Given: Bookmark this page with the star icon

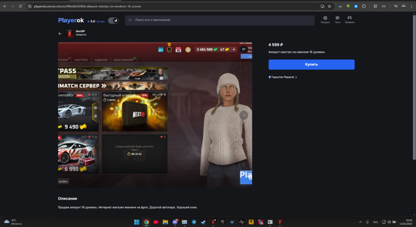Looking at the screenshot, I should [329, 7].
